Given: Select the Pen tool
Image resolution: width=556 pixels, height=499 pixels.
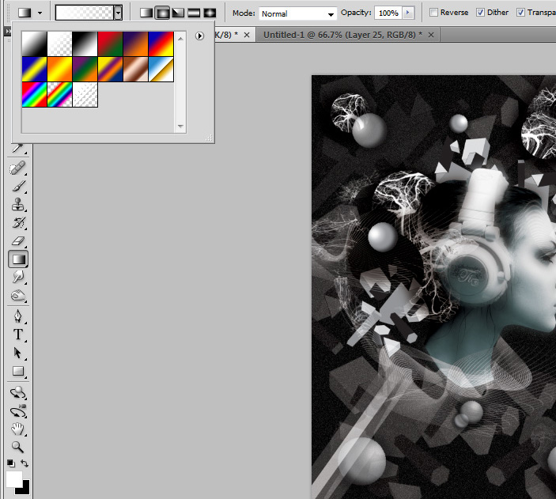Looking at the screenshot, I should point(17,316).
